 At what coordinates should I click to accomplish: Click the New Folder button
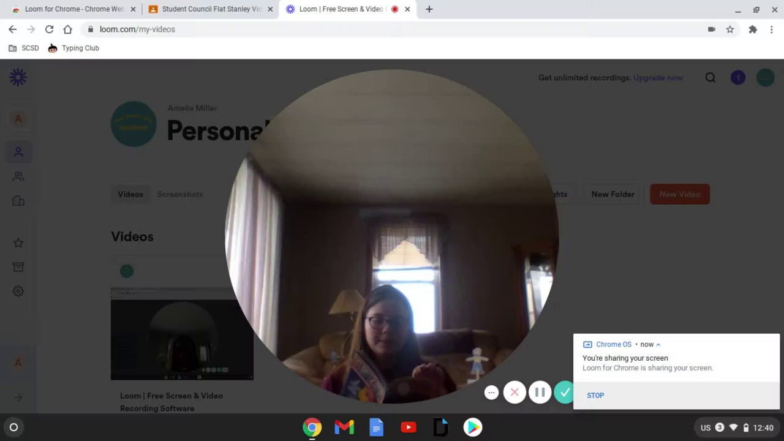[x=612, y=194]
